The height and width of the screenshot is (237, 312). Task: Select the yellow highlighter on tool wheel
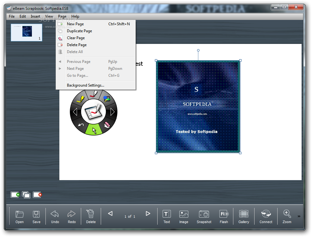(81, 99)
